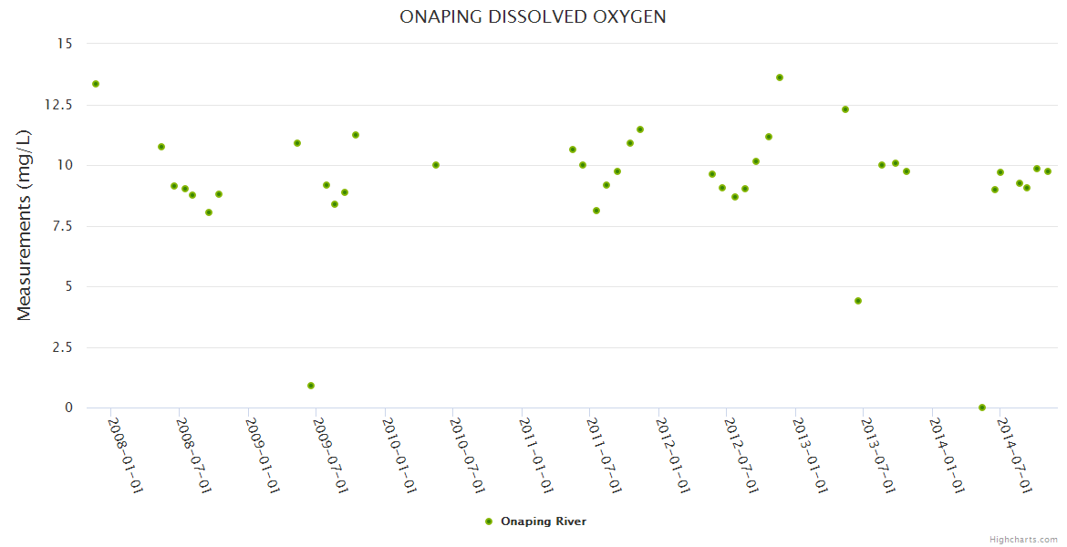This screenshot has height=547, width=1067.
Task: Click the isolated 2010 data point at 10
Action: [x=436, y=165]
